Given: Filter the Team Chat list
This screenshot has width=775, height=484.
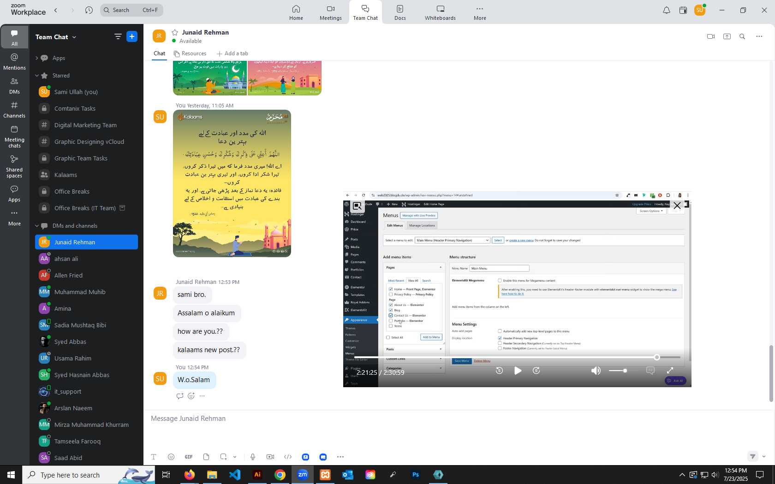Looking at the screenshot, I should (118, 36).
